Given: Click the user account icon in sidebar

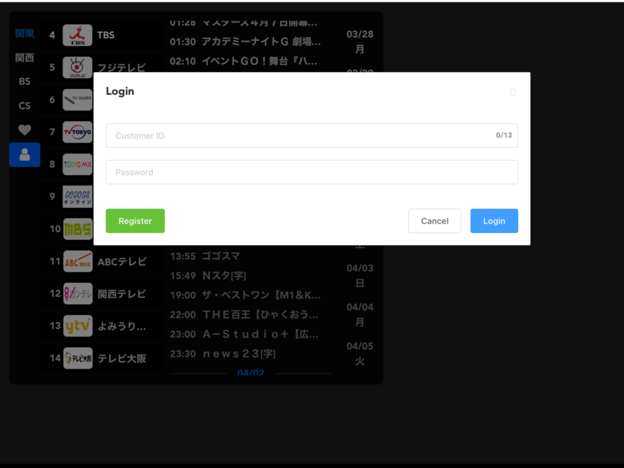Looking at the screenshot, I should pyautogui.click(x=24, y=155).
